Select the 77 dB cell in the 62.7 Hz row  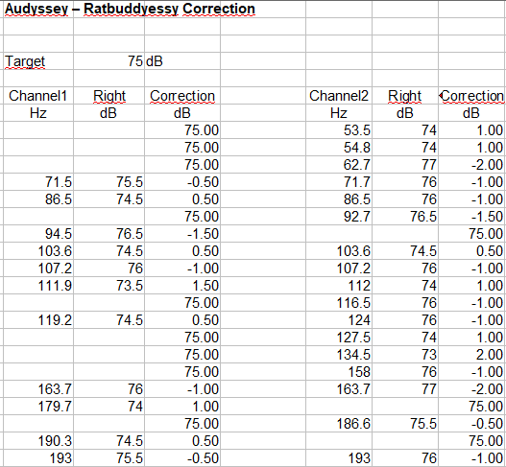click(x=405, y=165)
